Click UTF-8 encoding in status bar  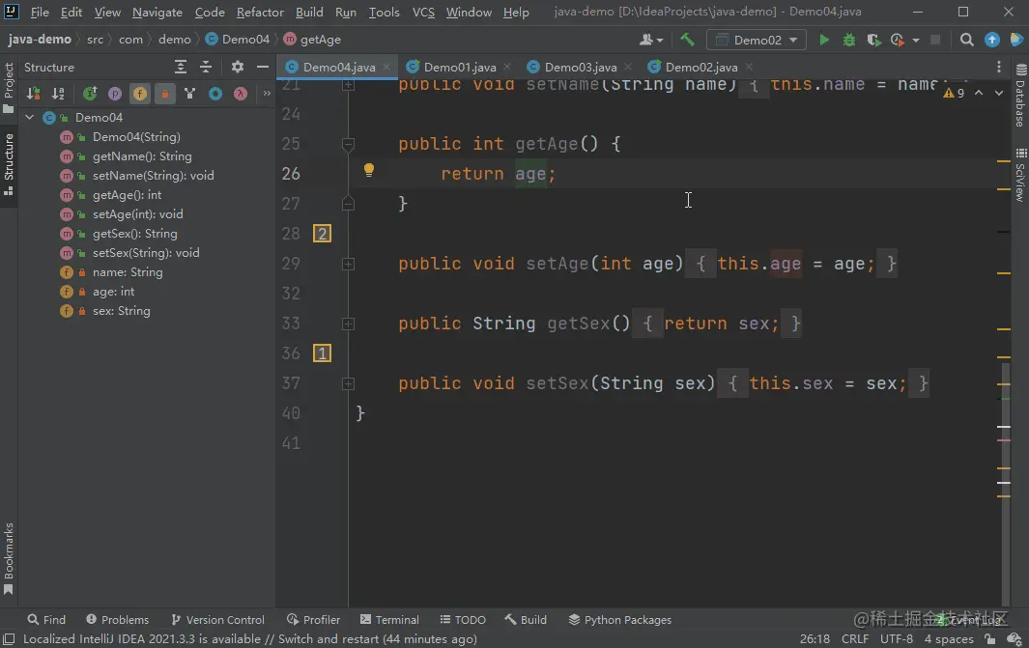tap(897, 638)
